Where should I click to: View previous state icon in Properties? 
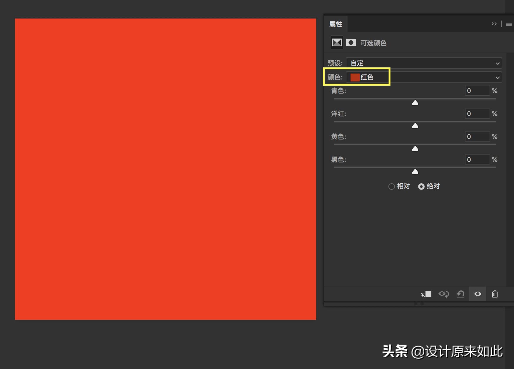click(444, 294)
